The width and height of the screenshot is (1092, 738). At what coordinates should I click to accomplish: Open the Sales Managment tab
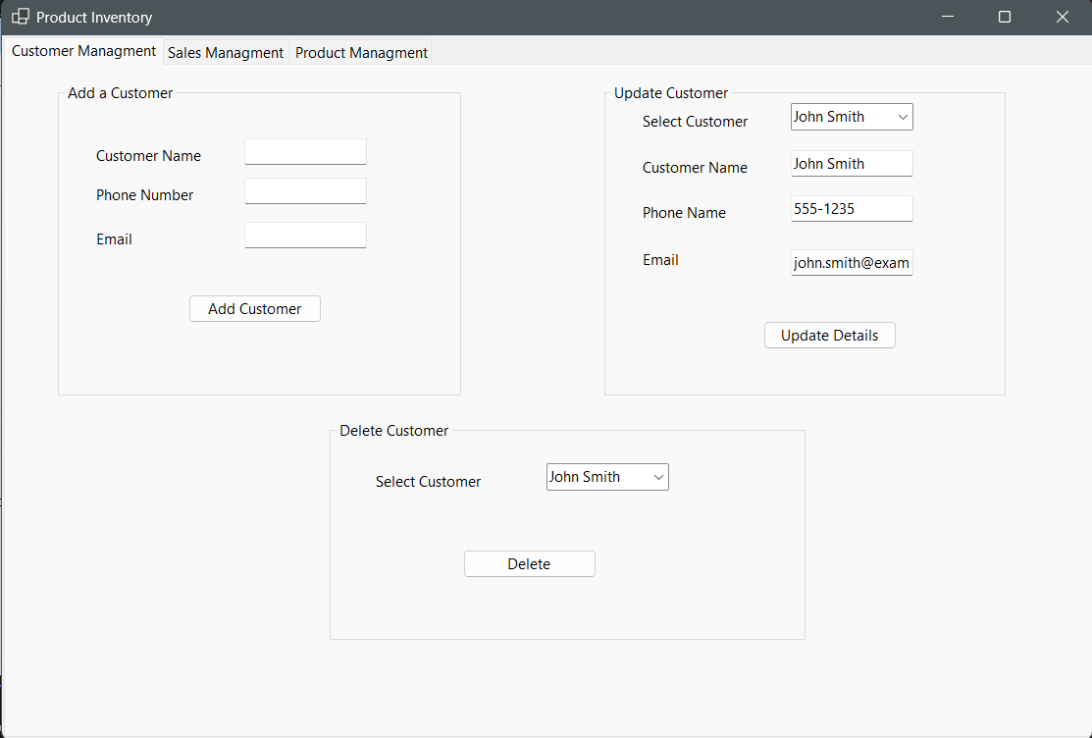[x=226, y=53]
